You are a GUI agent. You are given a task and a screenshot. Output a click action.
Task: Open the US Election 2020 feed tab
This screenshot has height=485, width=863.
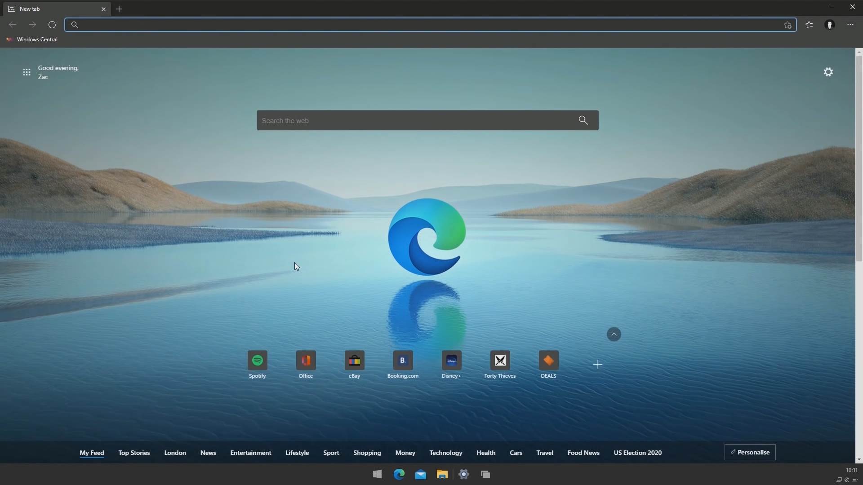coord(638,453)
